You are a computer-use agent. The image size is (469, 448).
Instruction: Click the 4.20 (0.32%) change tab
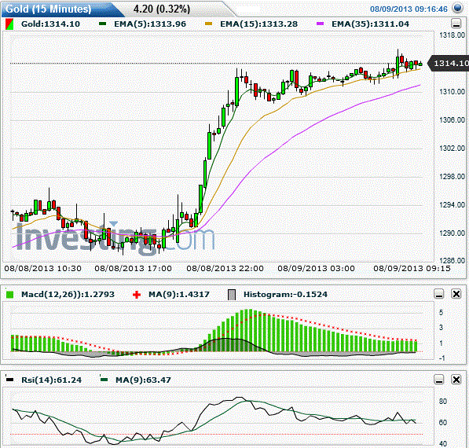pos(162,9)
